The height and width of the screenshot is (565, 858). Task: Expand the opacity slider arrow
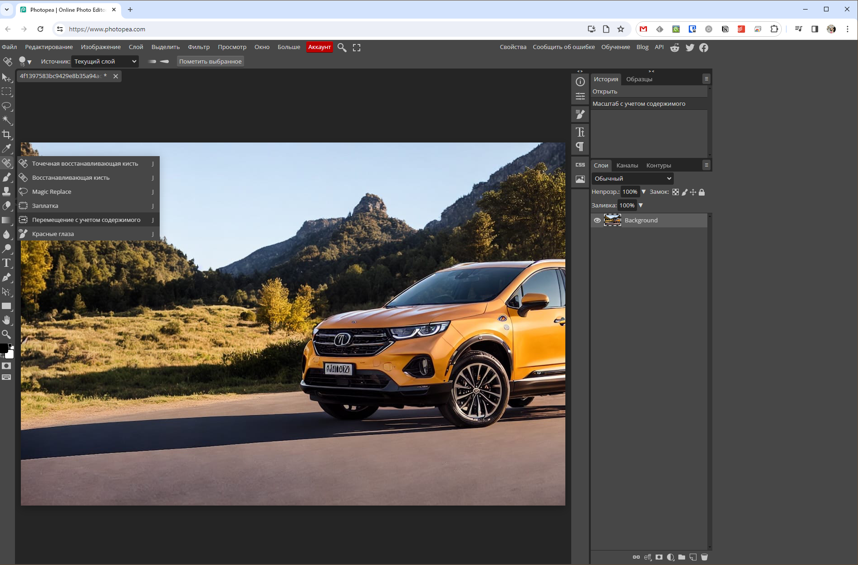pyautogui.click(x=643, y=192)
